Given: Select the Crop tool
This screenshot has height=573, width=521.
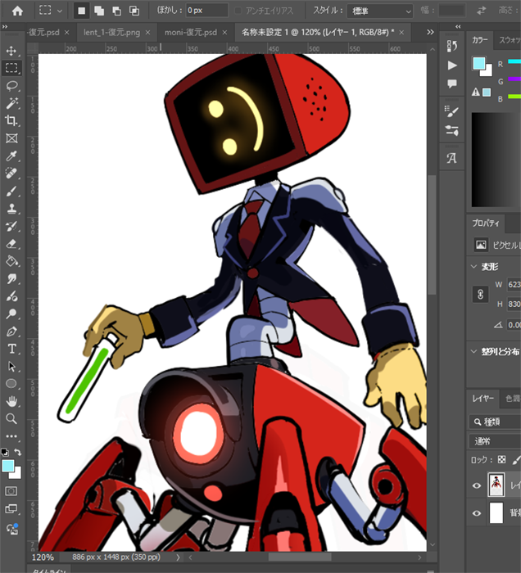Looking at the screenshot, I should pyautogui.click(x=11, y=120).
